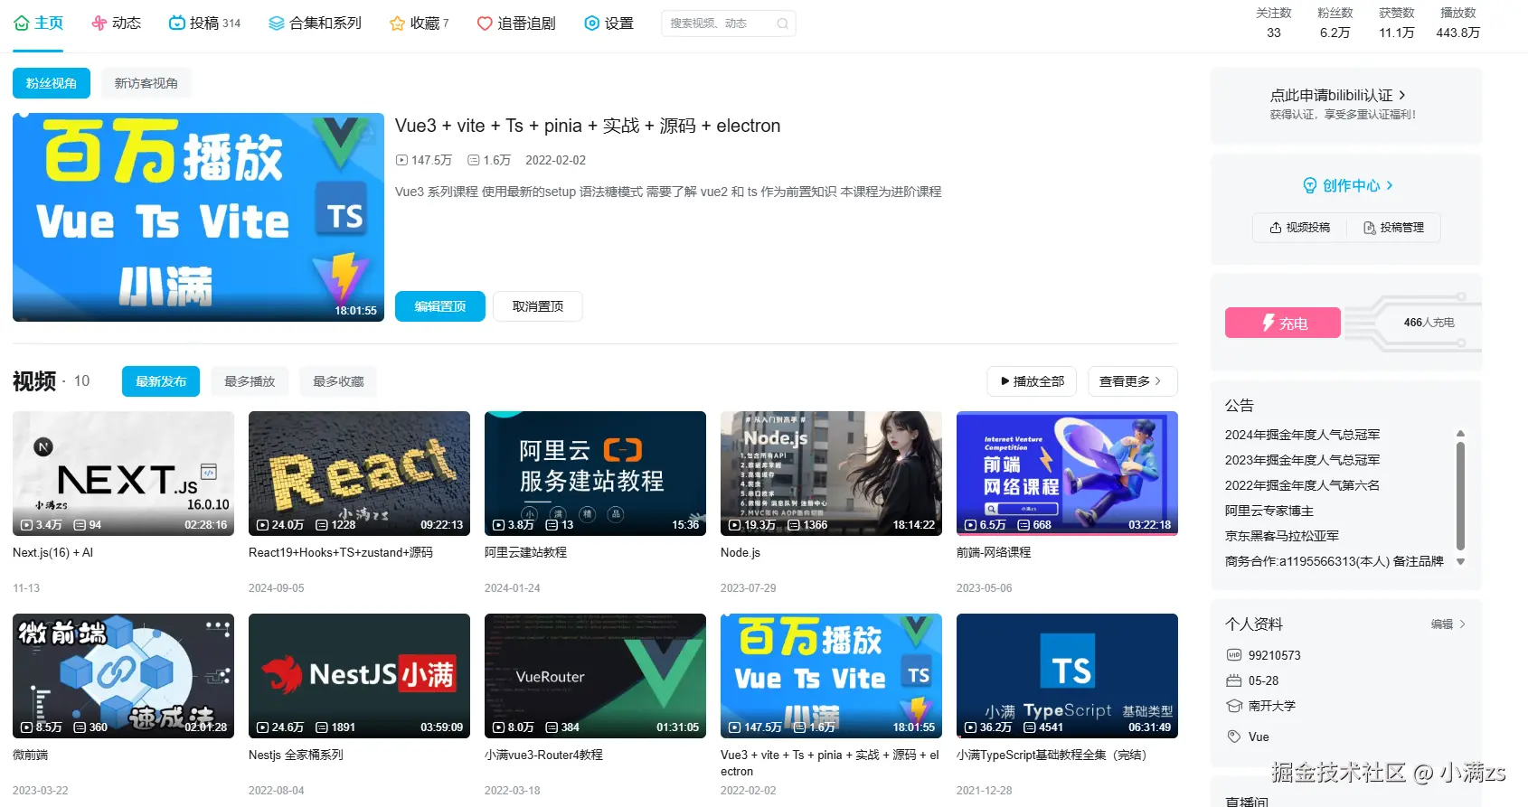This screenshot has width=1528, height=807.
Task: Open the NestJS 小满 thumbnail
Action: click(x=359, y=676)
